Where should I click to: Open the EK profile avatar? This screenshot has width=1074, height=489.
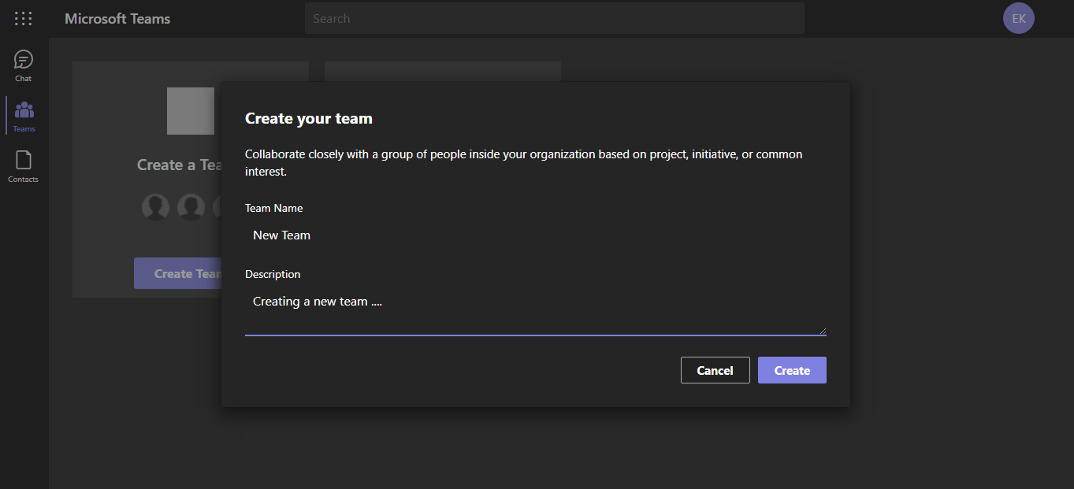pyautogui.click(x=1019, y=18)
